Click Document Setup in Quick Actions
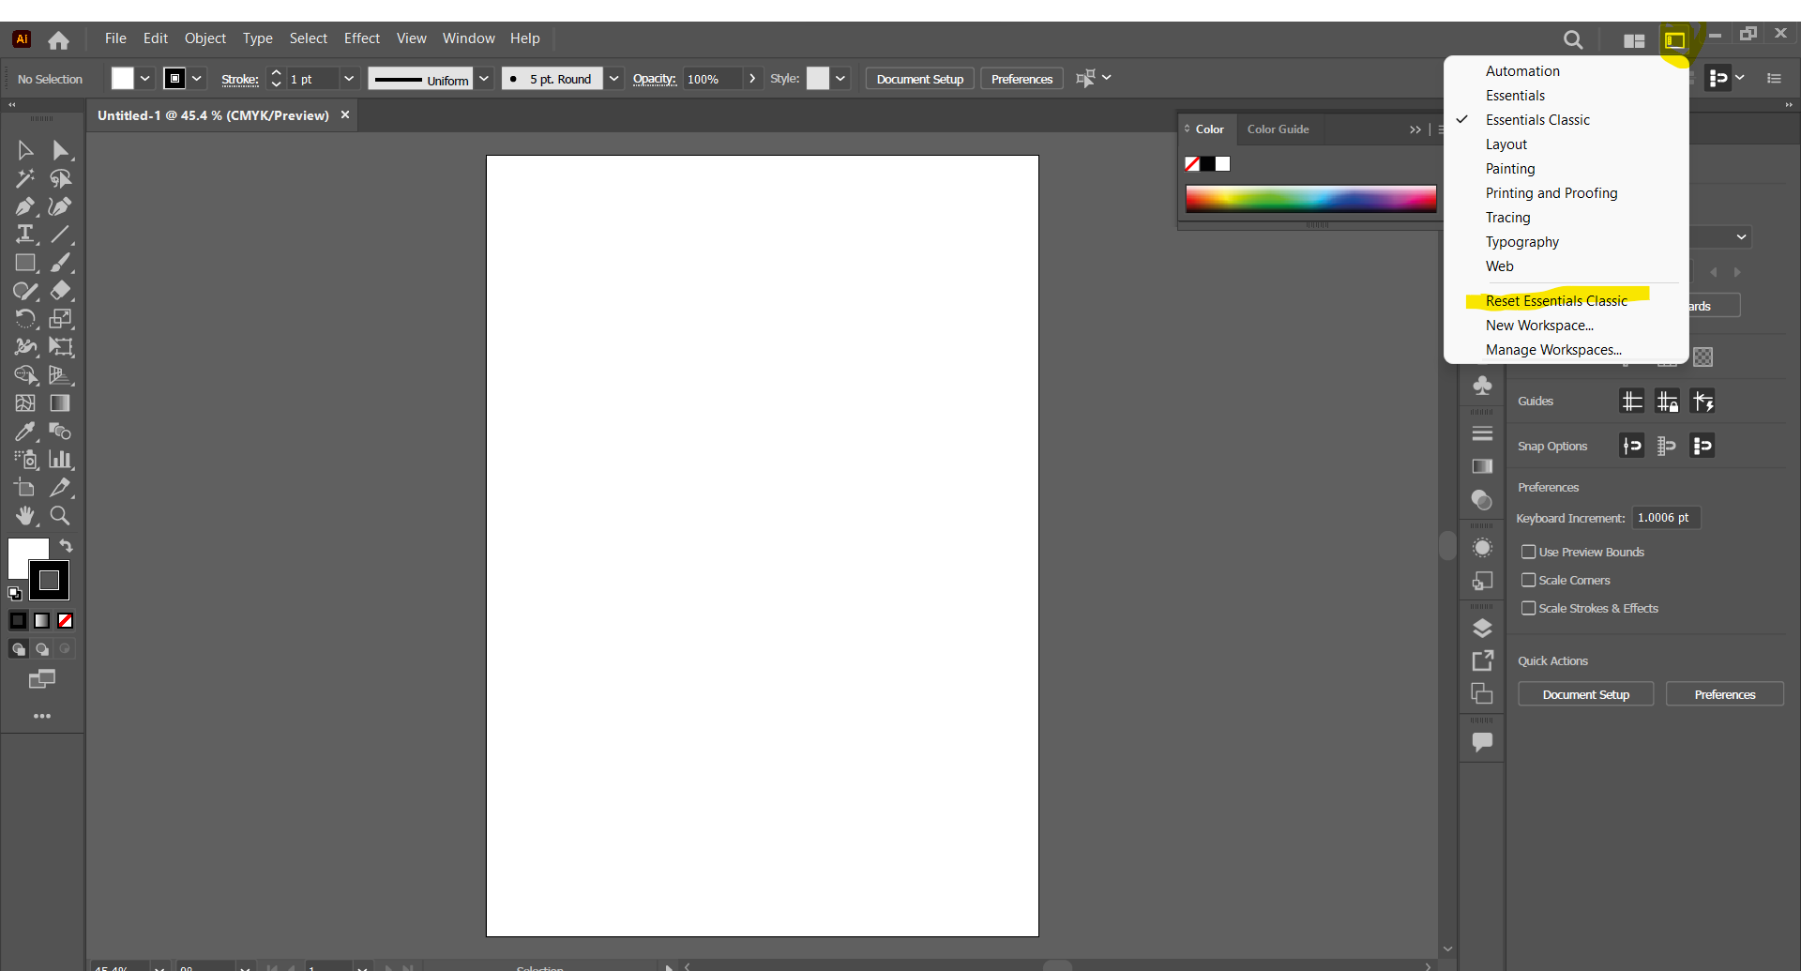Image resolution: width=1801 pixels, height=971 pixels. tap(1585, 694)
